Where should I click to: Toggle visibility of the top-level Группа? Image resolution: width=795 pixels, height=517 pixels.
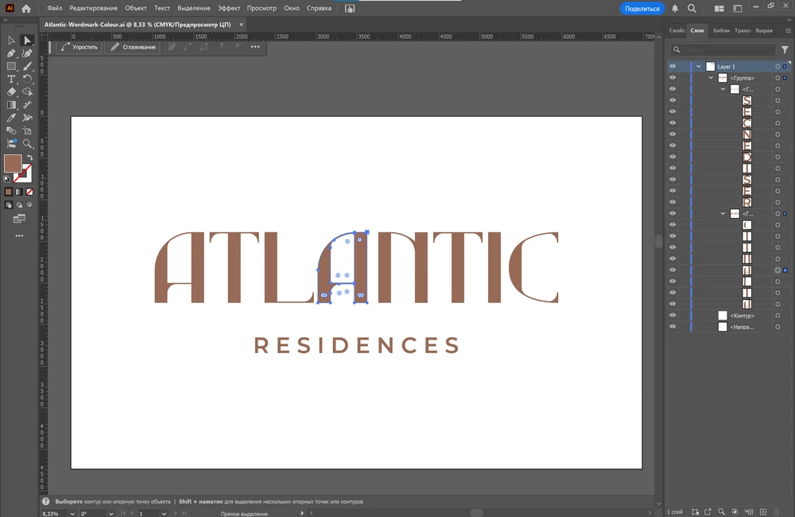coord(673,78)
